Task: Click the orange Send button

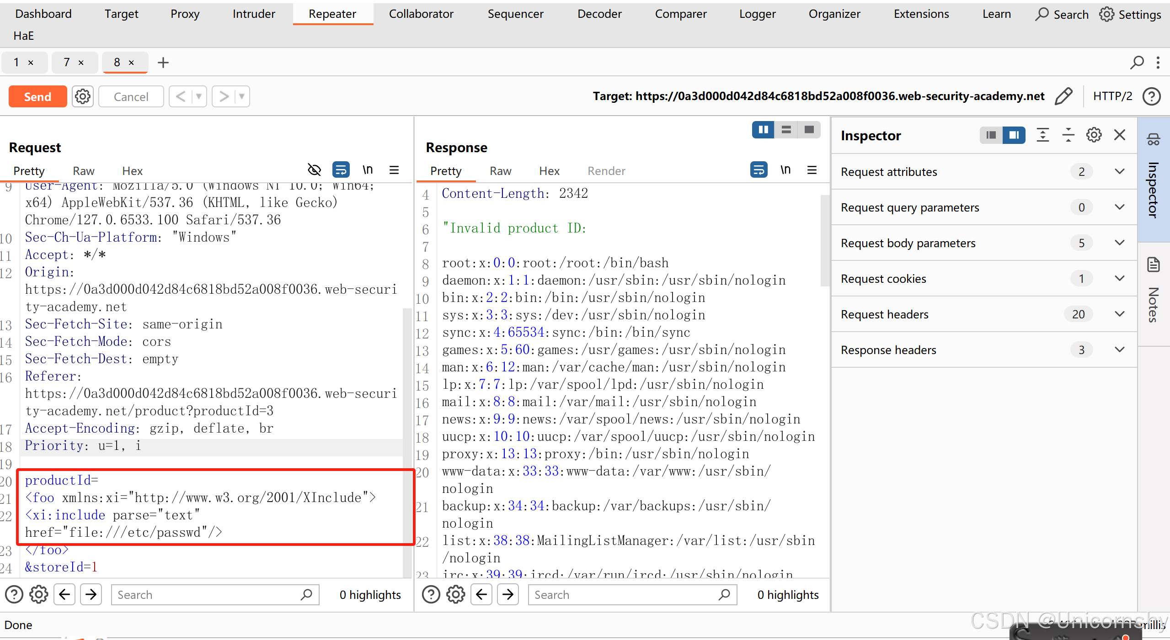Action: click(x=37, y=96)
